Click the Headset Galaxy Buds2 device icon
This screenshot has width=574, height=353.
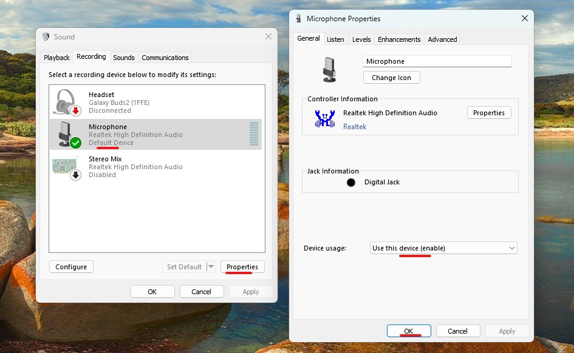pyautogui.click(x=63, y=102)
